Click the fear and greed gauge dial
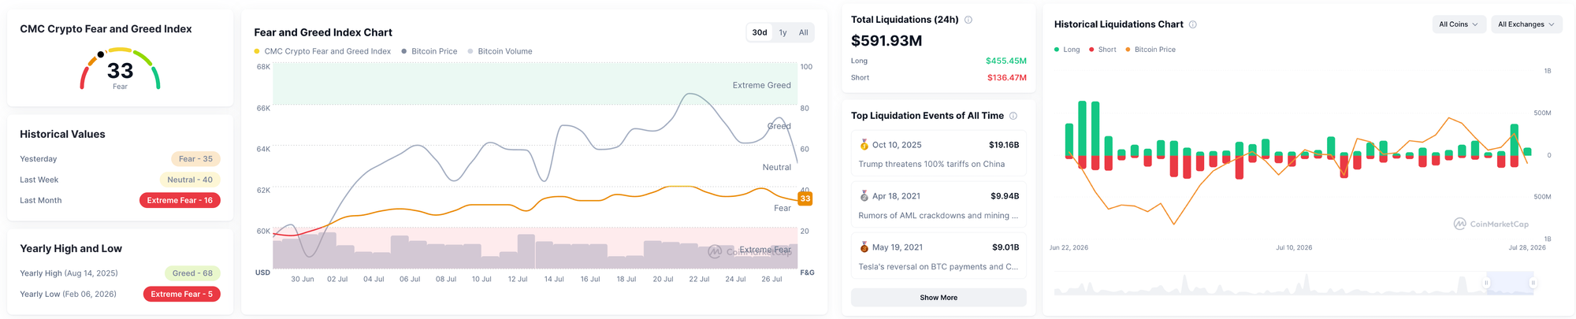The width and height of the screenshot is (1576, 319). [x=120, y=69]
